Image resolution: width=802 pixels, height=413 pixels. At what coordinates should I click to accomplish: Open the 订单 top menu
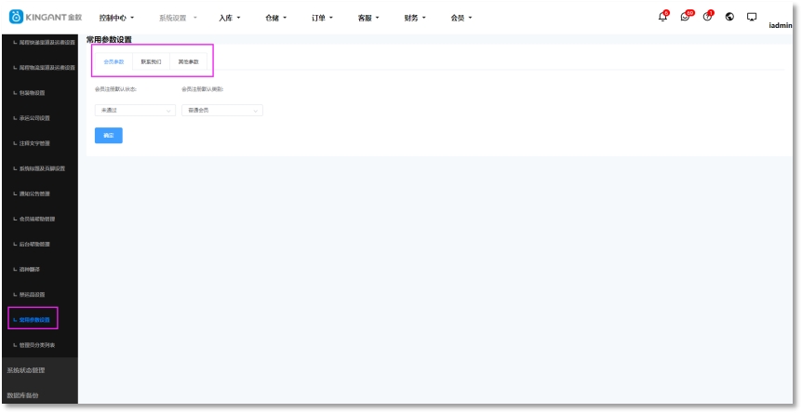(x=322, y=18)
